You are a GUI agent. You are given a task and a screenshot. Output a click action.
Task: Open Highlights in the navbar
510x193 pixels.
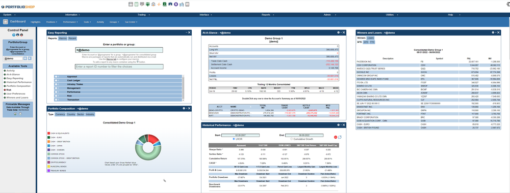(36, 22)
